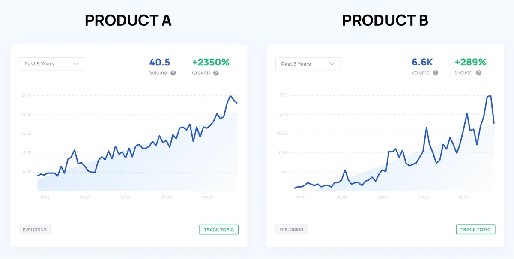Click Product B growth help icon
The image size is (514, 259).
click(478, 73)
